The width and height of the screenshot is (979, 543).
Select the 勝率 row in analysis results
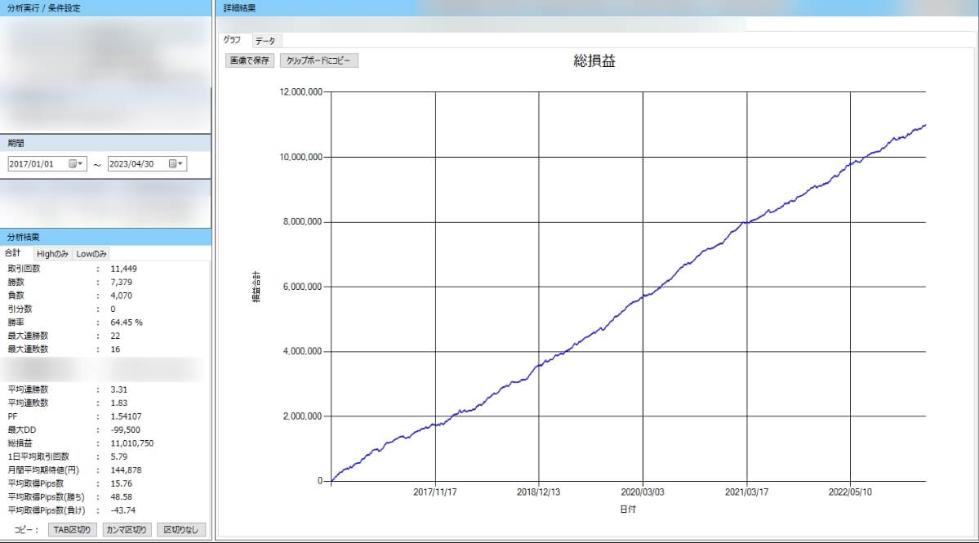(x=73, y=323)
